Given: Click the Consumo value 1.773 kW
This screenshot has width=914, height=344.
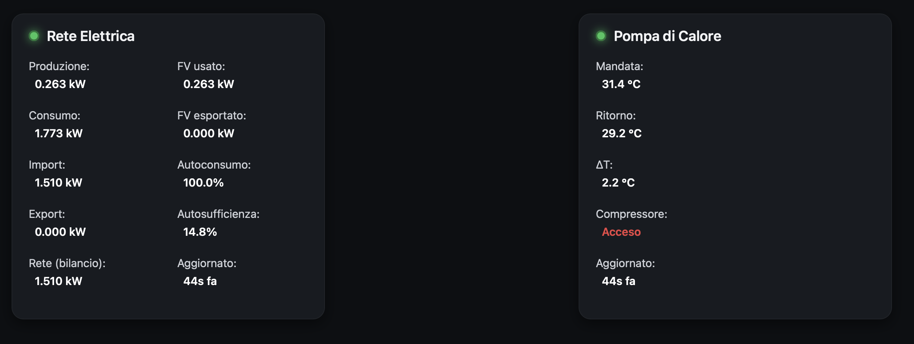Looking at the screenshot, I should [x=59, y=133].
